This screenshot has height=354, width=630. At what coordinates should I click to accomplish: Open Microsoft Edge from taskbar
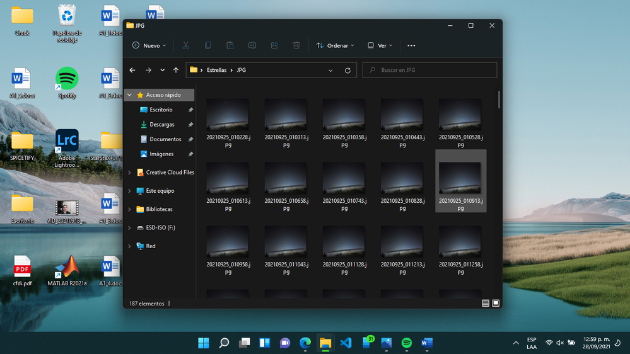pyautogui.click(x=305, y=343)
